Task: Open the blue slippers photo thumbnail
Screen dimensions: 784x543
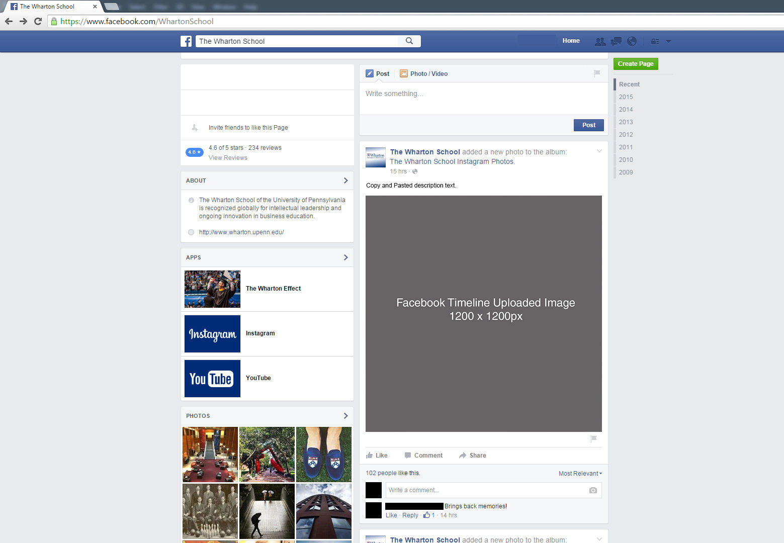Action: pos(324,455)
